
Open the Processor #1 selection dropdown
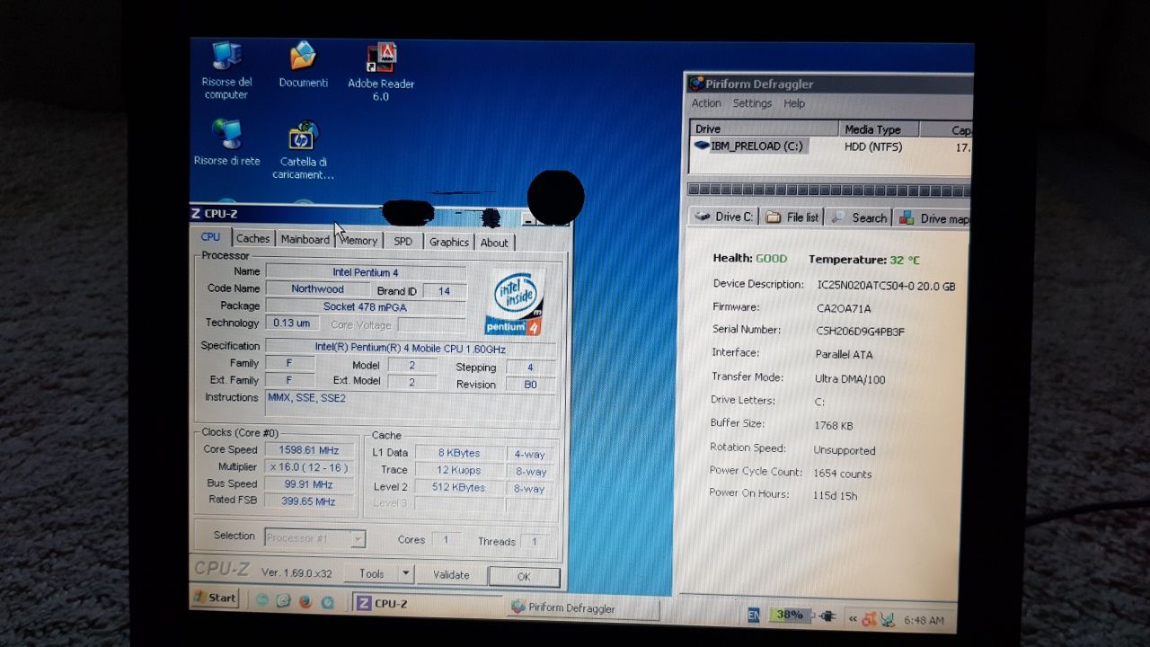pyautogui.click(x=314, y=538)
